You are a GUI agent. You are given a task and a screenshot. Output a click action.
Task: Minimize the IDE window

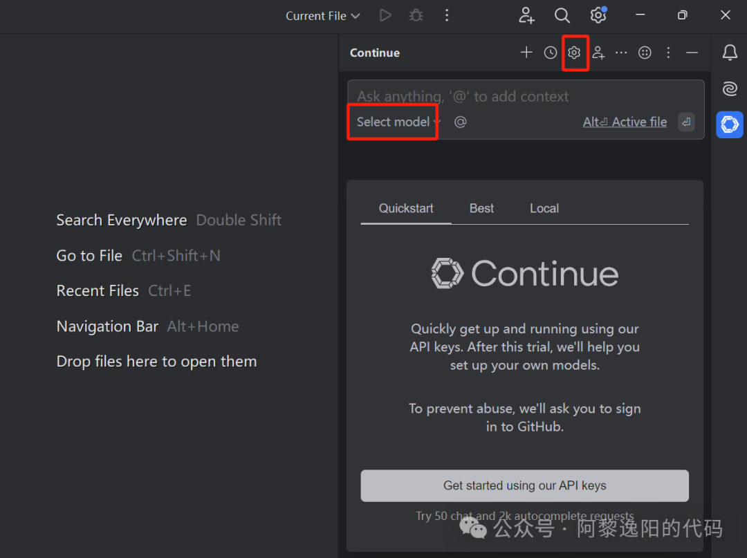click(640, 15)
